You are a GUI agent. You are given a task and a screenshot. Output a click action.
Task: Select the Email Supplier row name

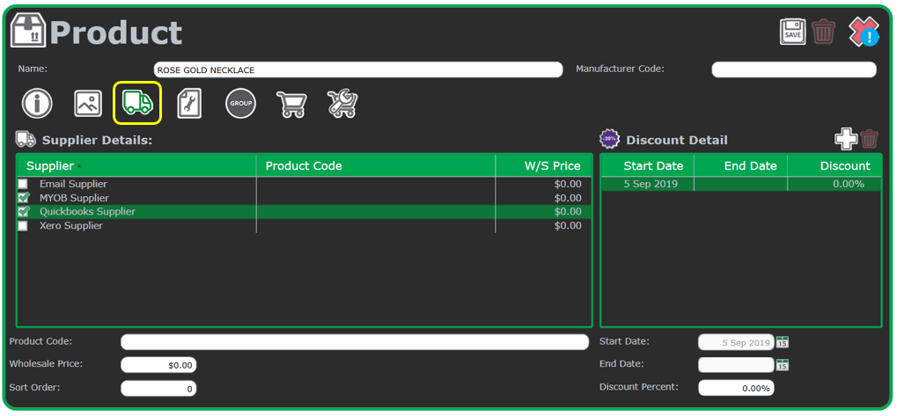point(73,184)
